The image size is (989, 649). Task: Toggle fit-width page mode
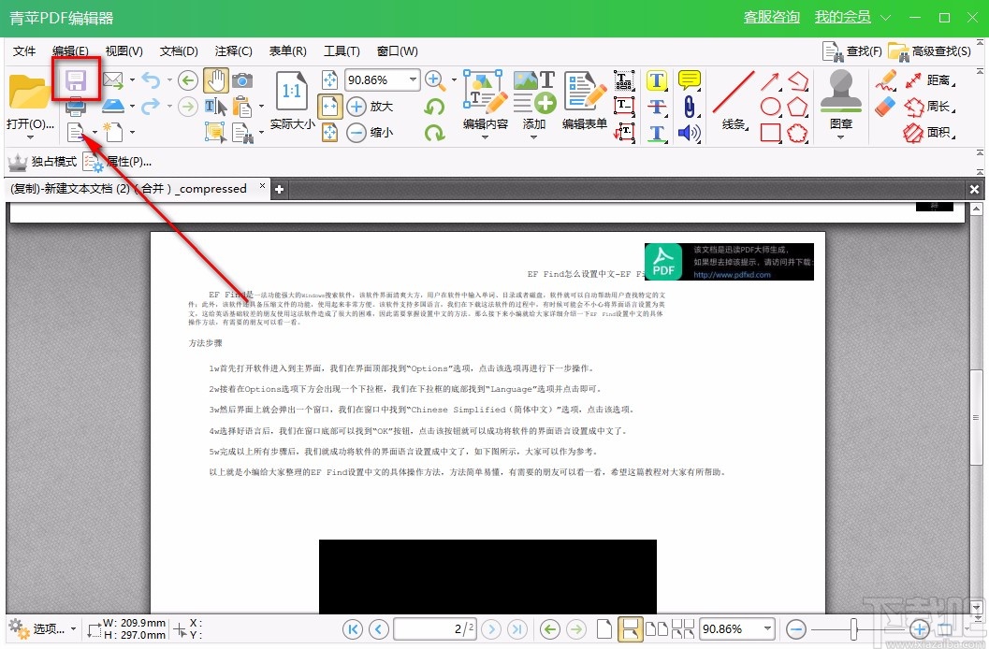330,107
